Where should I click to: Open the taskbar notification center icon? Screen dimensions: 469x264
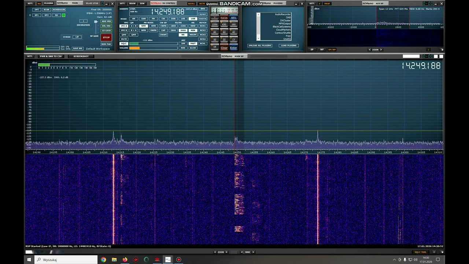point(438,260)
